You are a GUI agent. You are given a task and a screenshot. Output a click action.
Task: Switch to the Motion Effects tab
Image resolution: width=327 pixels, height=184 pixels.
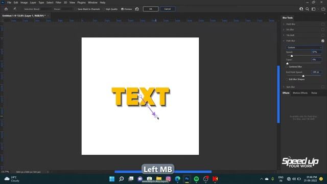point(300,93)
